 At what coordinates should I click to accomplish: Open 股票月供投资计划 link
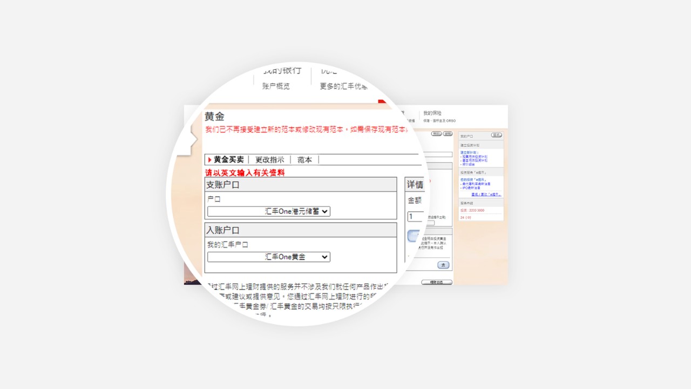click(x=475, y=157)
